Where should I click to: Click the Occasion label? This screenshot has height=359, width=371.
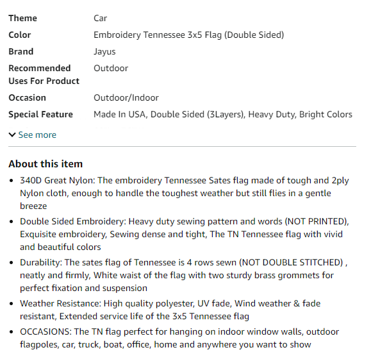tap(27, 97)
